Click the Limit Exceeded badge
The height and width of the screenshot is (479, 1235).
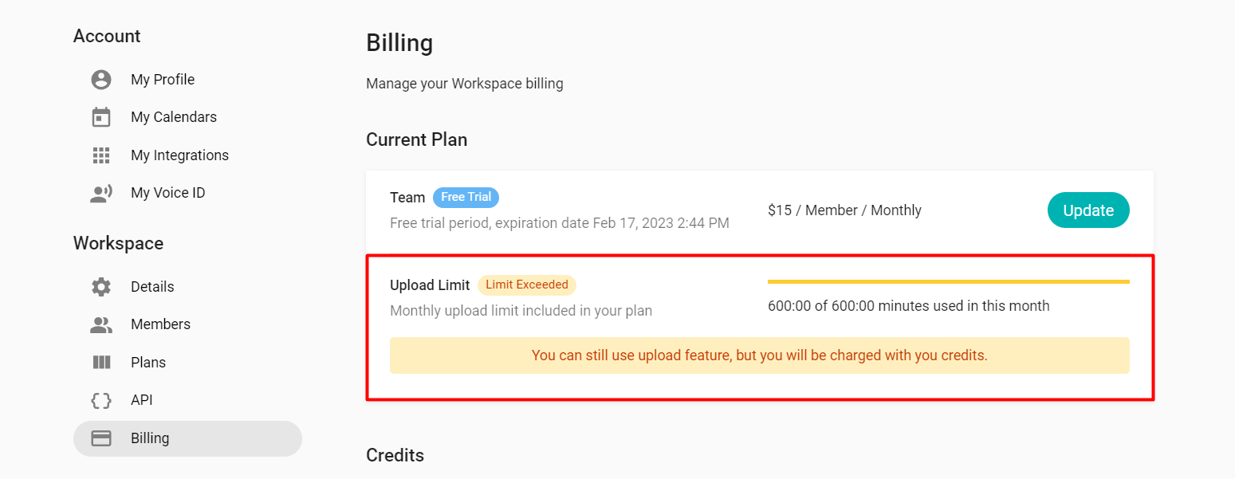click(x=527, y=285)
